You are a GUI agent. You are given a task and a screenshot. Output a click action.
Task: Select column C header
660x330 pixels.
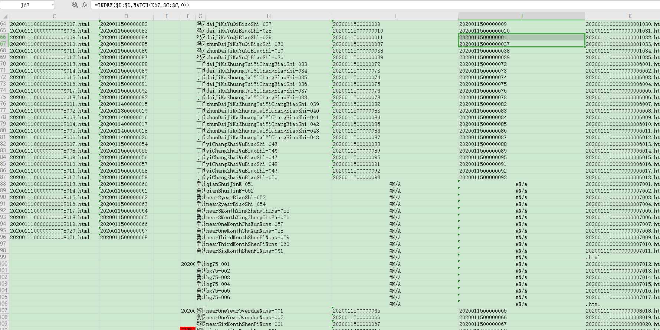[54, 16]
